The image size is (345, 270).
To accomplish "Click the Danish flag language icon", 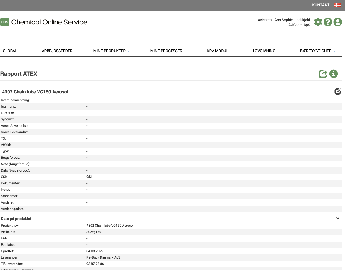I will [337, 5].
